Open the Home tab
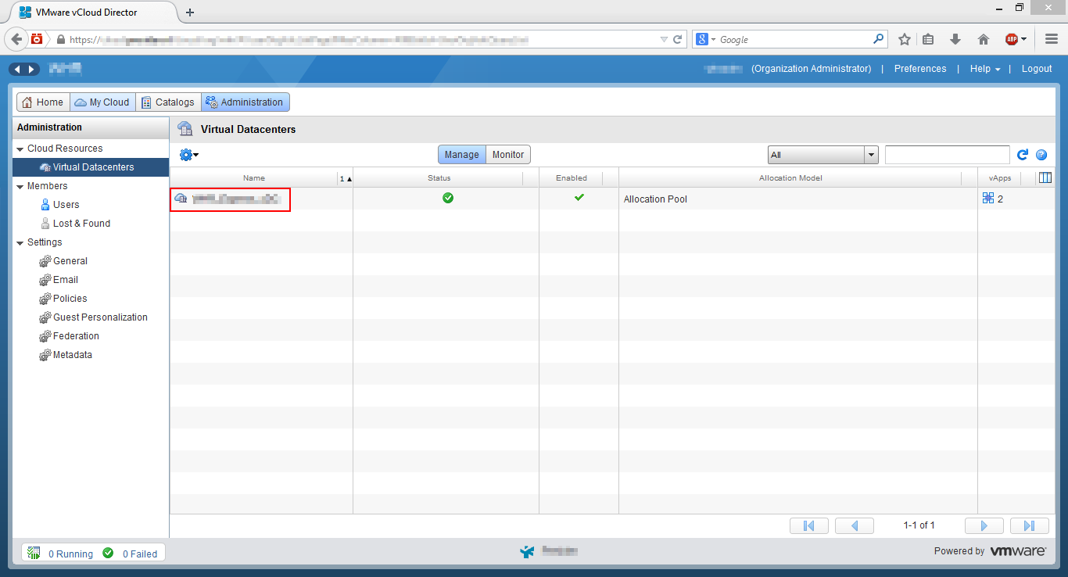Screen dimensions: 1068x577 tap(43, 102)
